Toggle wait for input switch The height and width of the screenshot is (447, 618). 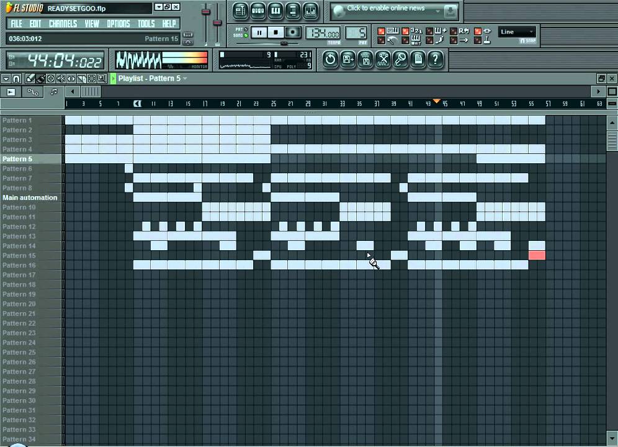click(x=405, y=40)
